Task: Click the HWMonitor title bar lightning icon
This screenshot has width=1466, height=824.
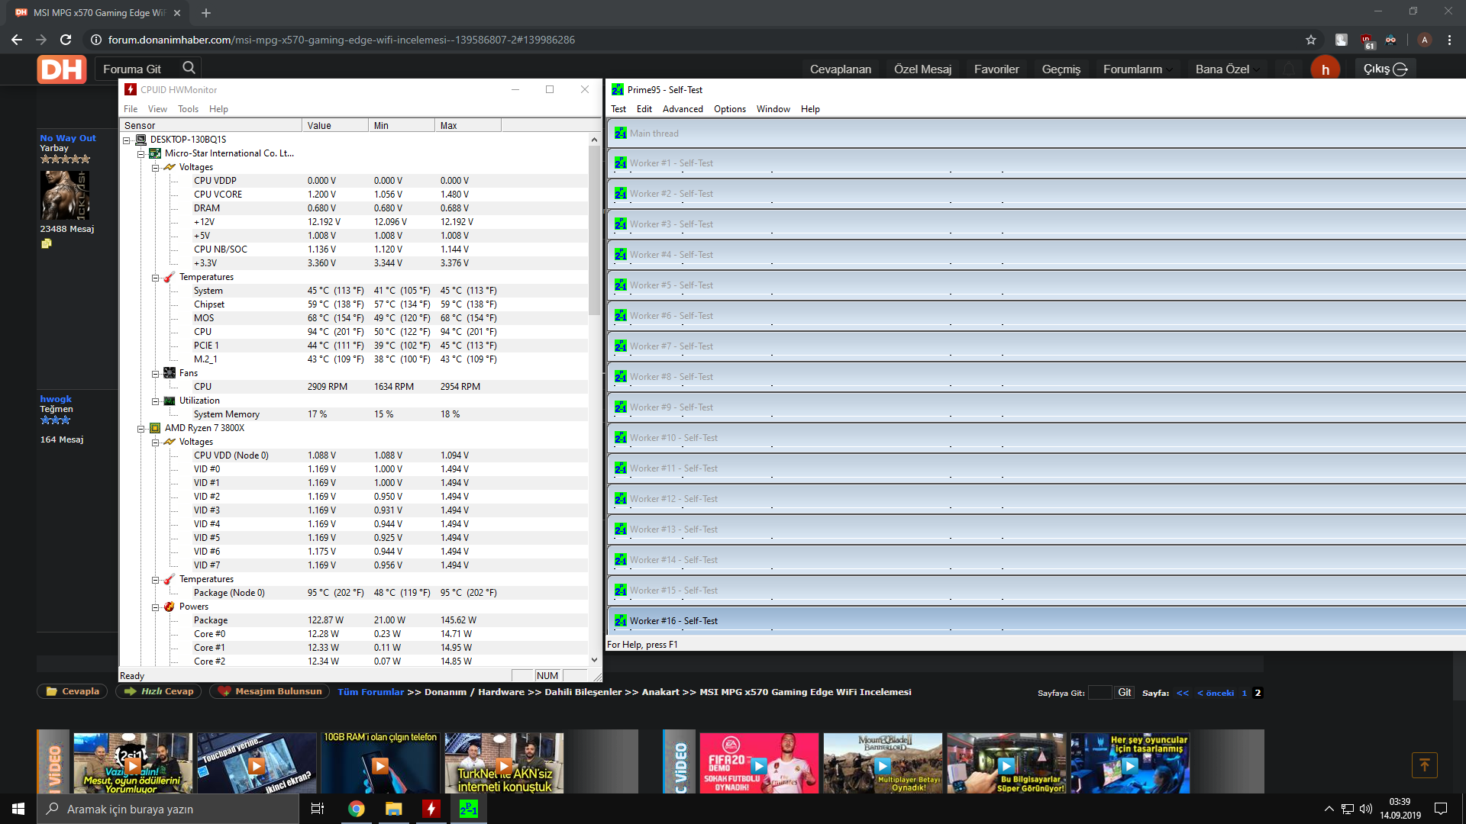Action: (131, 90)
